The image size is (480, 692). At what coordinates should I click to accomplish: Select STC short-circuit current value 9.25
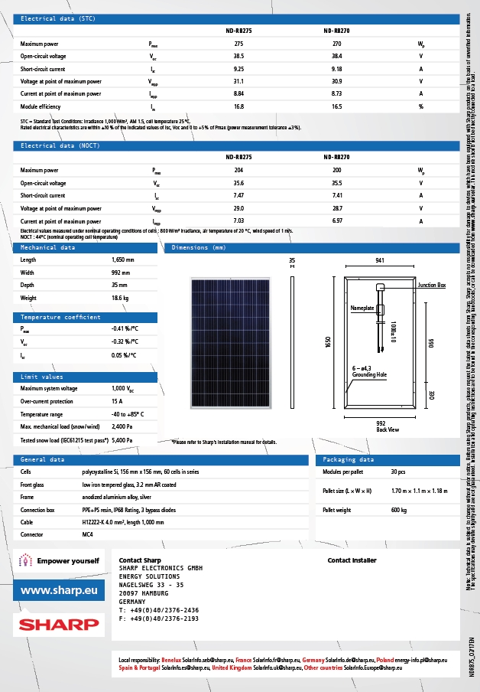(x=238, y=69)
